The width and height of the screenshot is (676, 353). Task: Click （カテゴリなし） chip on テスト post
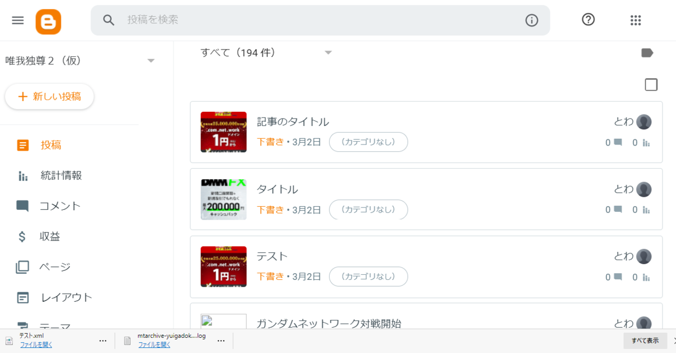368,277
